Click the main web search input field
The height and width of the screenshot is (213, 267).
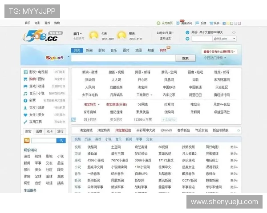123,58
